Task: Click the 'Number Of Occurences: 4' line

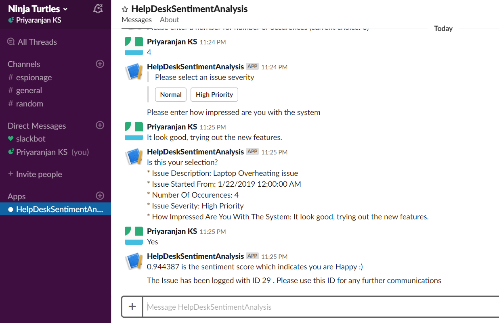Action: click(x=193, y=195)
